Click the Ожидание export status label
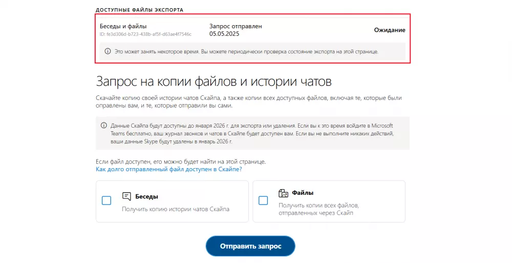Screen dimensions: 512x263 click(x=389, y=30)
